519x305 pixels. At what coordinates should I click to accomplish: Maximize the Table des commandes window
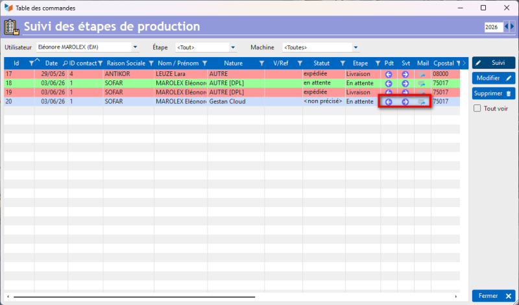point(483,8)
